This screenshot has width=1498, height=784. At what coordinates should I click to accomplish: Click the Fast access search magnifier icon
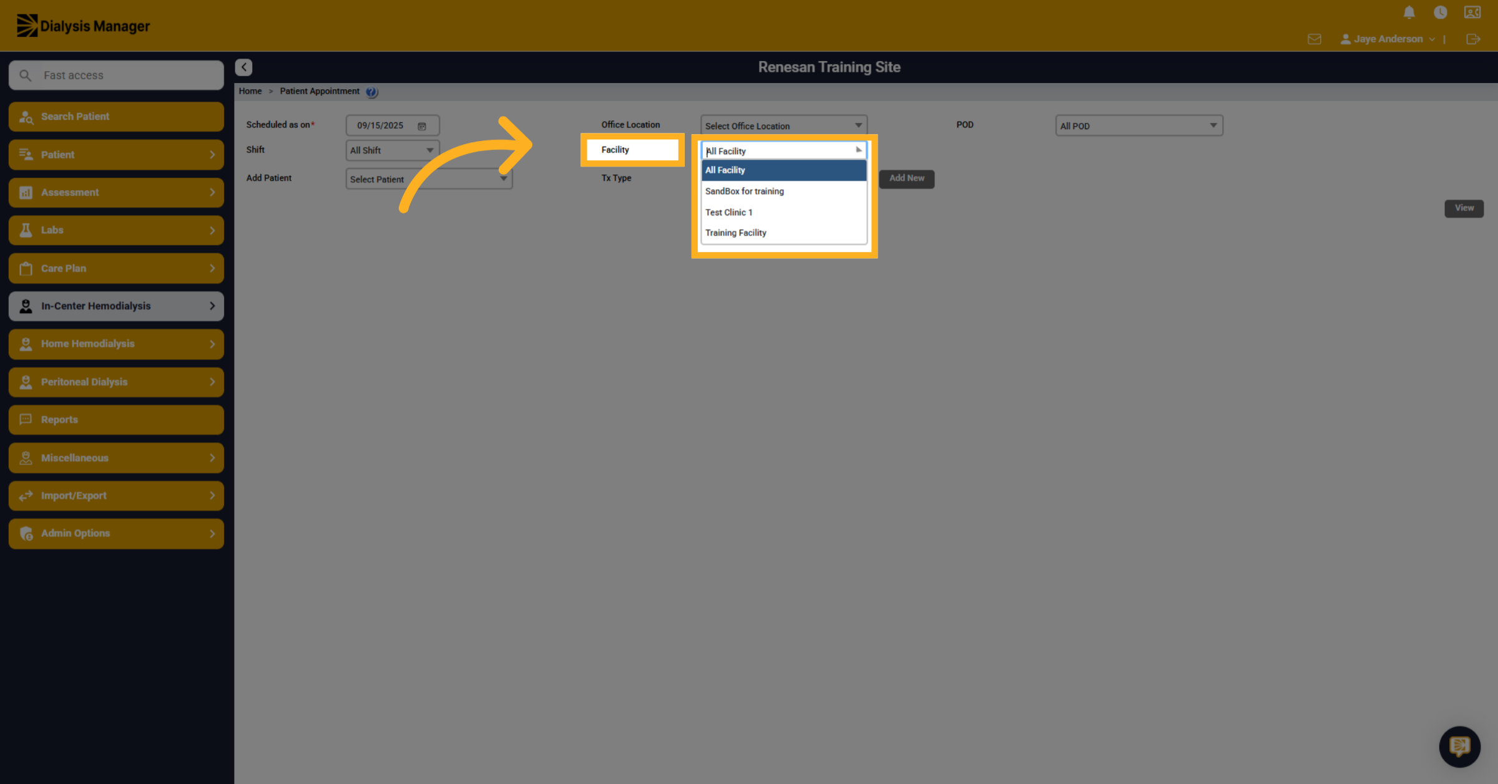pyautogui.click(x=26, y=75)
